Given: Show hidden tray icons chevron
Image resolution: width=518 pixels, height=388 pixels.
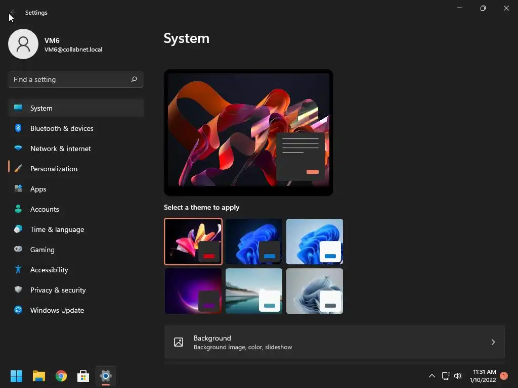Looking at the screenshot, I should pos(432,376).
